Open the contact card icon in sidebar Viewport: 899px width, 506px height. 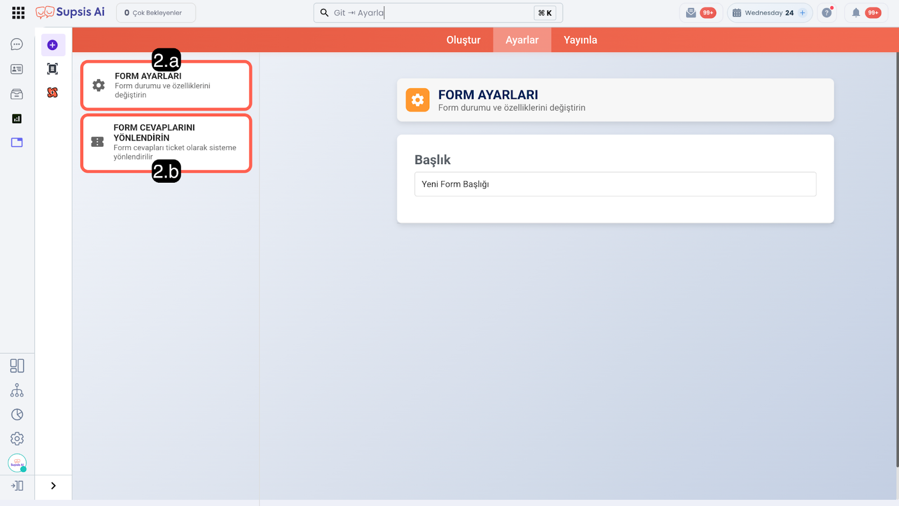tap(17, 69)
